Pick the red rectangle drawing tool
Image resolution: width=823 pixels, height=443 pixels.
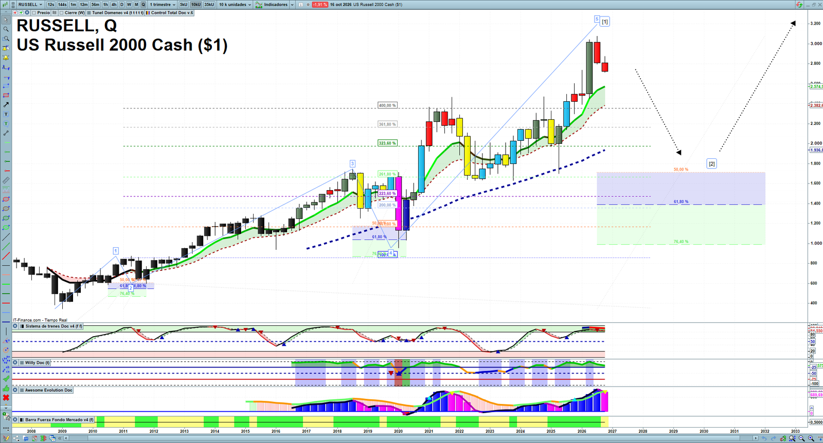6,96
